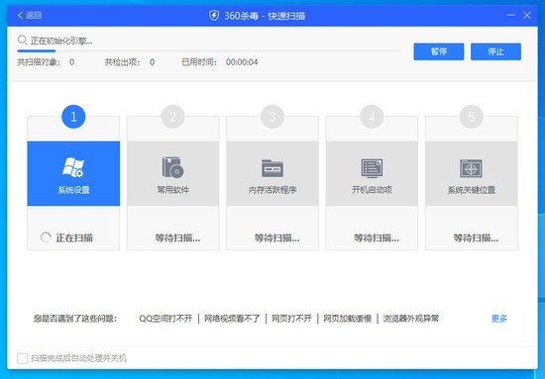Click the 常用软件 card label
The image size is (545, 379).
172,190
